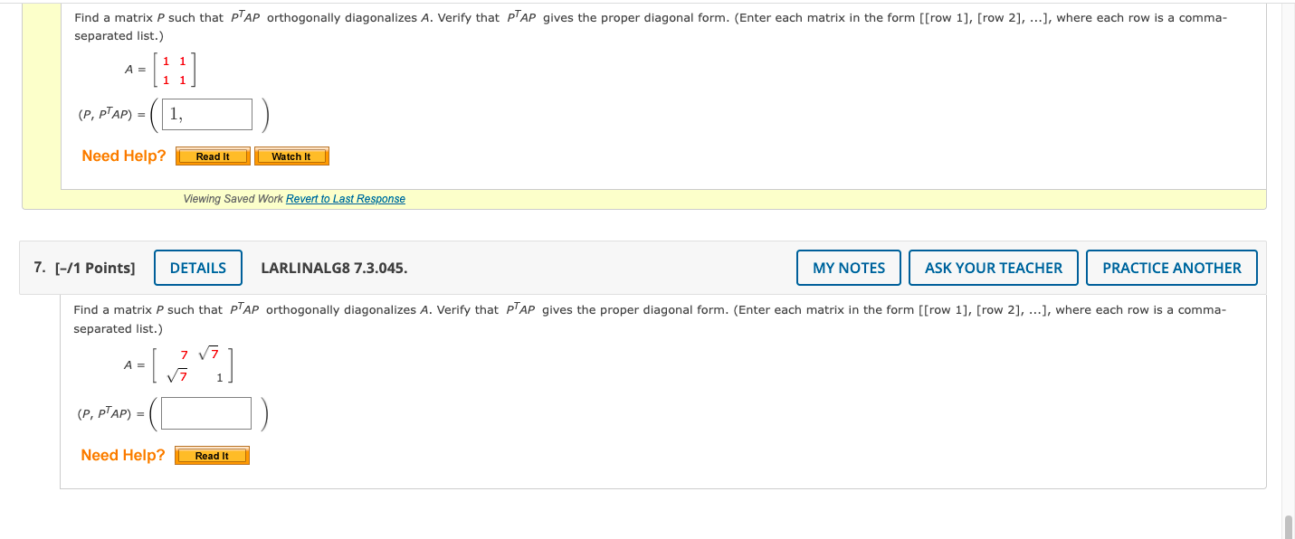This screenshot has width=1295, height=539.
Task: Click the empty answer box for question 7
Action: [205, 412]
